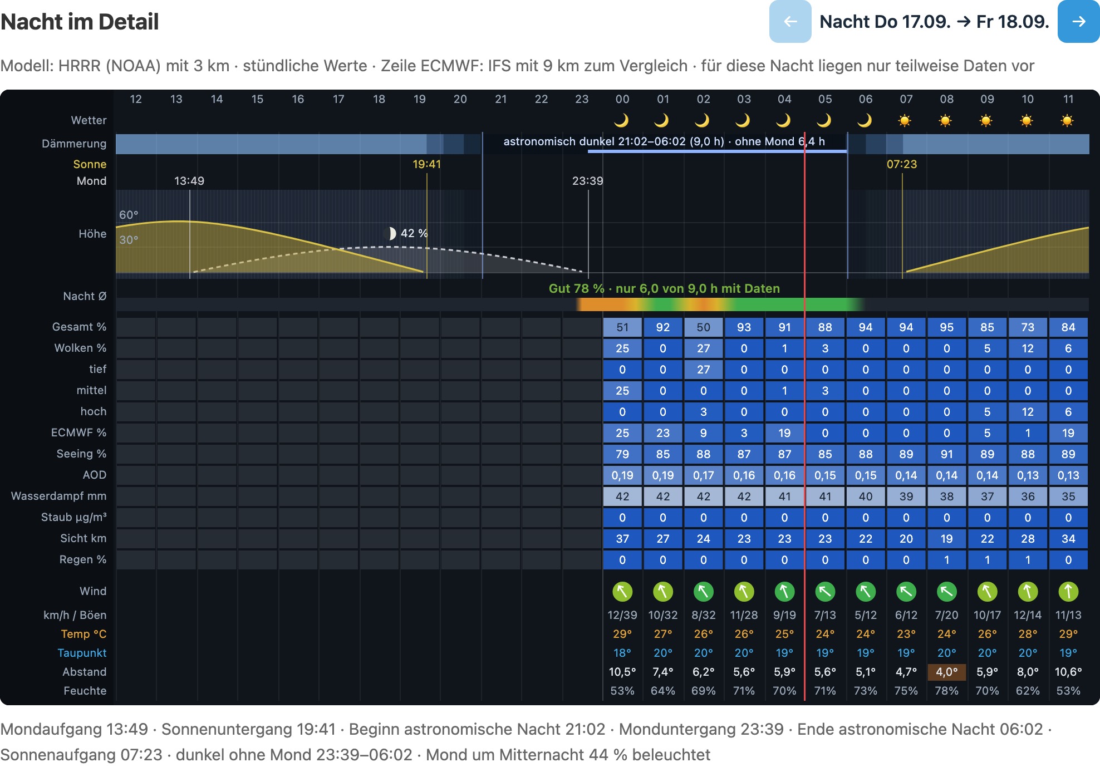Click the 'Taupunkt' row label
This screenshot has height=767, width=1100.
82,653
